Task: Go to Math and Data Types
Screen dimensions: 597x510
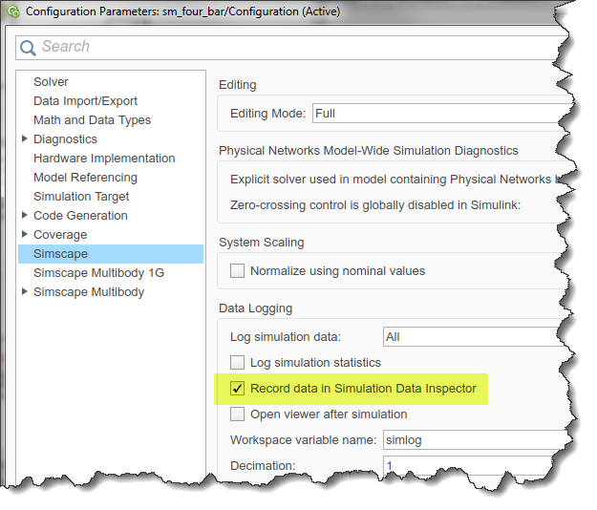Action: [x=92, y=120]
